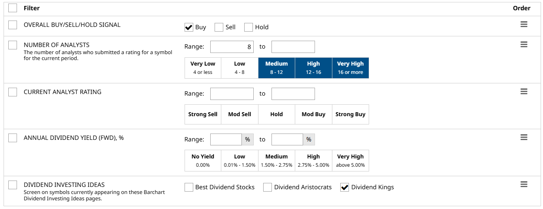Select the Mod Sell rating button

point(239,114)
